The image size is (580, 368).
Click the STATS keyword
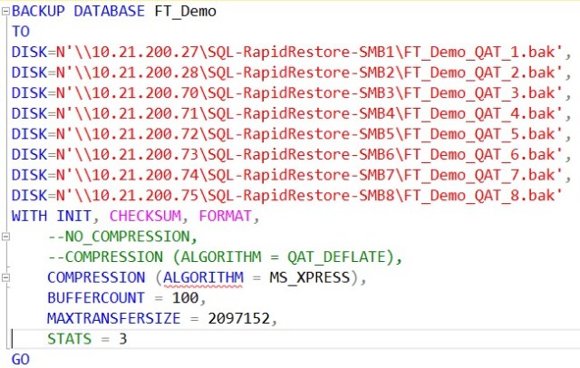[70, 339]
